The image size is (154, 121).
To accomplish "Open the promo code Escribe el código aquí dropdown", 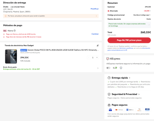I will (142, 15).
